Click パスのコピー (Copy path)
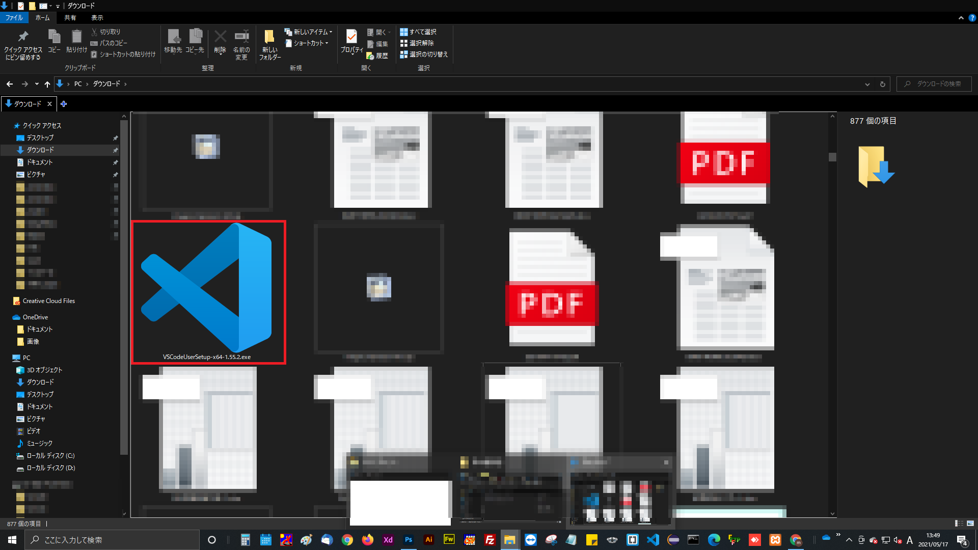The height and width of the screenshot is (550, 978). pos(109,43)
